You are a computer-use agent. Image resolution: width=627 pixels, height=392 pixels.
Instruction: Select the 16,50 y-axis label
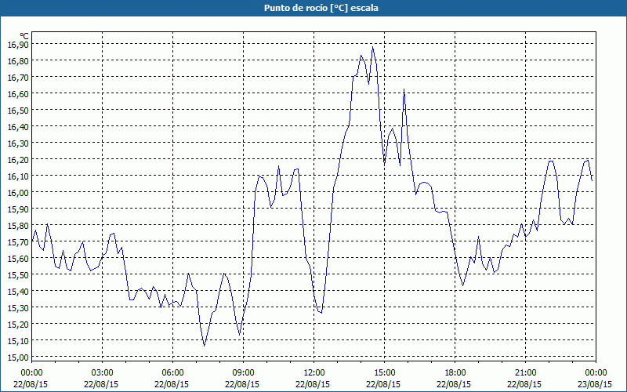(x=18, y=110)
